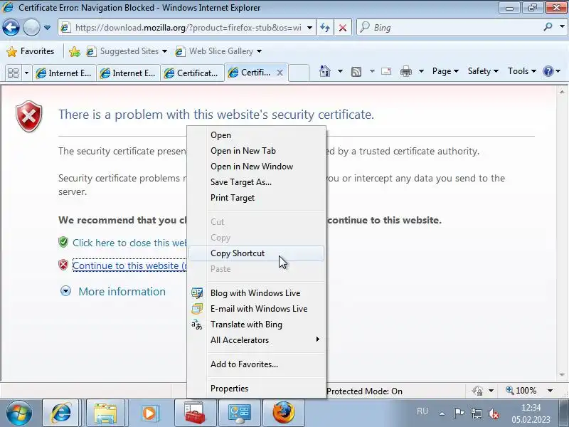Screen dimensions: 569x427
Task: Expand the Print options dropdown
Action: click(421, 71)
